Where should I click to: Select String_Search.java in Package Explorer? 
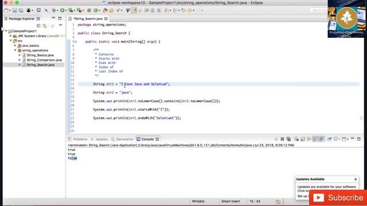[x=41, y=65]
